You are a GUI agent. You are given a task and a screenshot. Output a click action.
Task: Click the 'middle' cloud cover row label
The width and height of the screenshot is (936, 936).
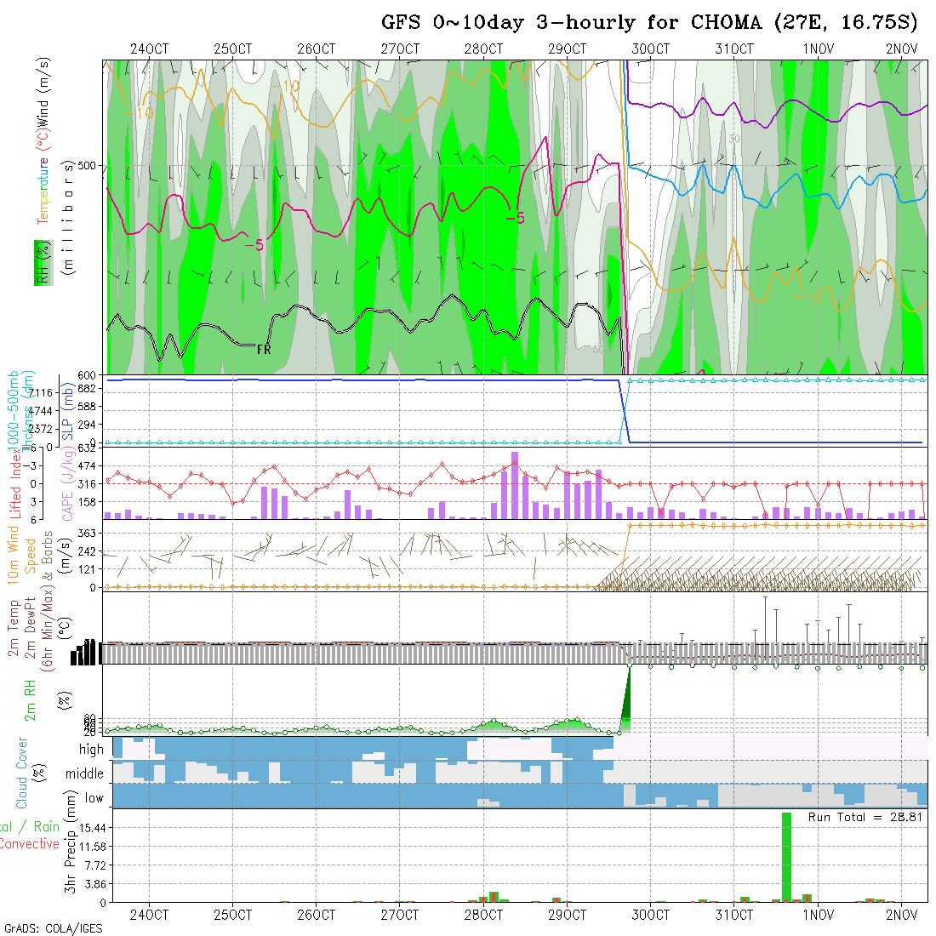click(x=85, y=773)
